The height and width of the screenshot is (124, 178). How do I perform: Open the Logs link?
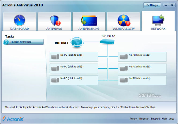tap(171, 119)
